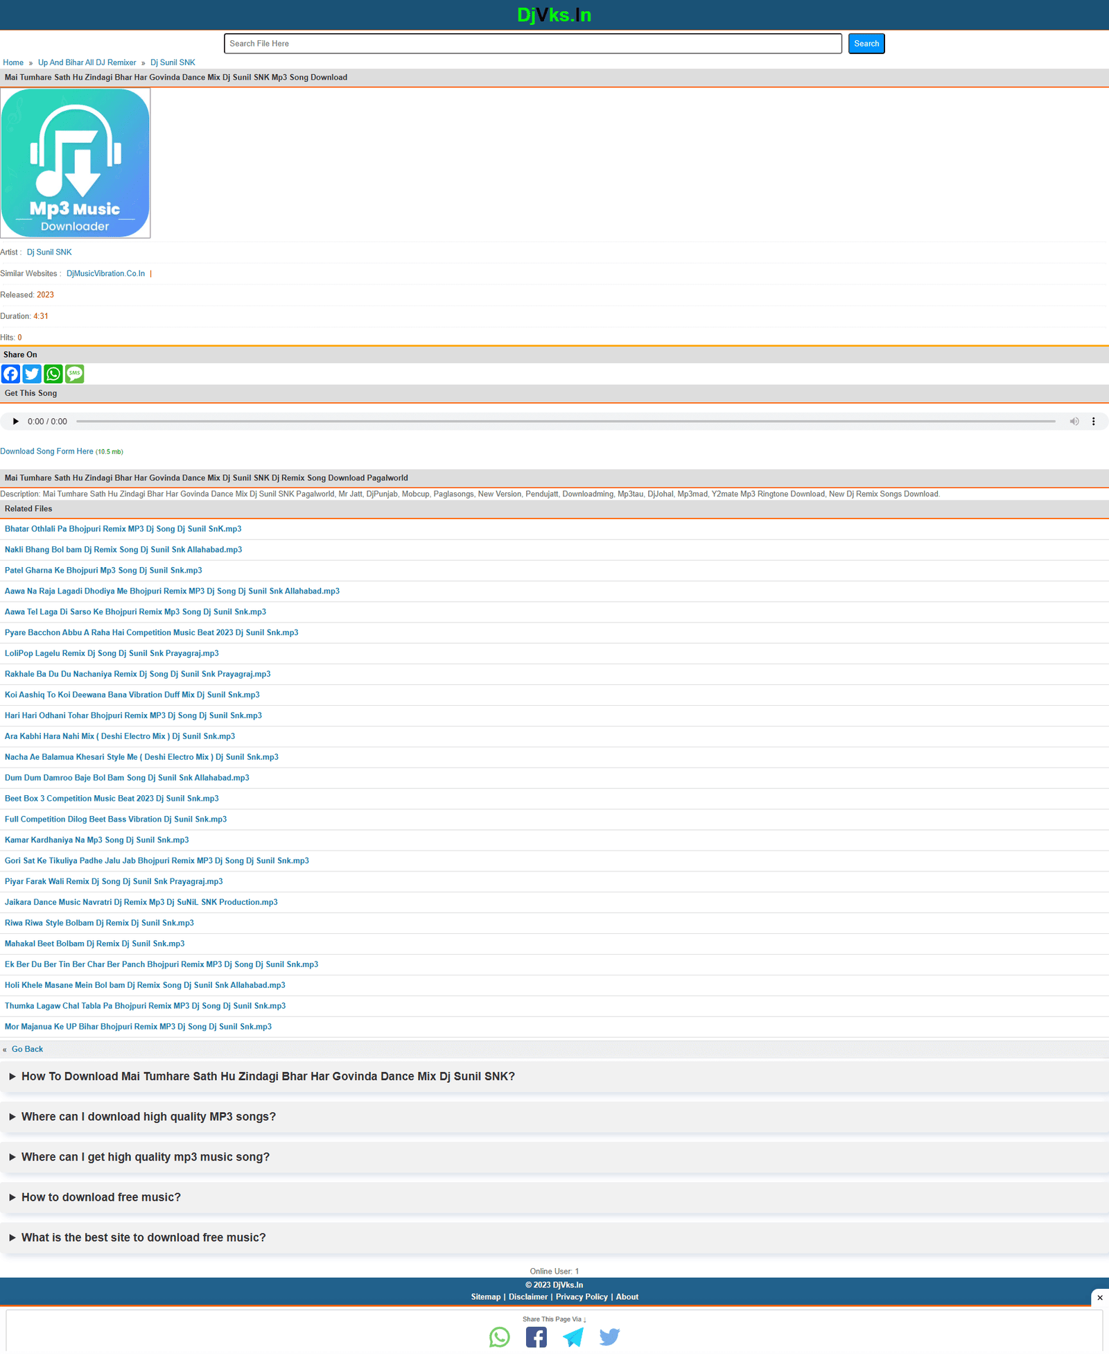Click the Mp3 Music Downloader thumbnail
The width and height of the screenshot is (1109, 1354).
click(76, 162)
